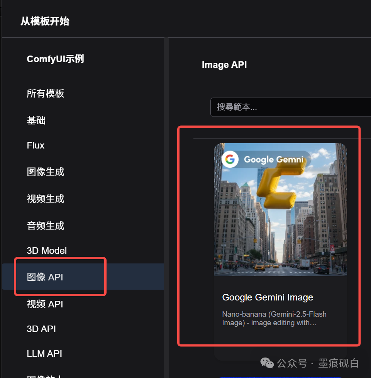Open the 音频生成 category
The image size is (371, 378).
pyautogui.click(x=45, y=226)
